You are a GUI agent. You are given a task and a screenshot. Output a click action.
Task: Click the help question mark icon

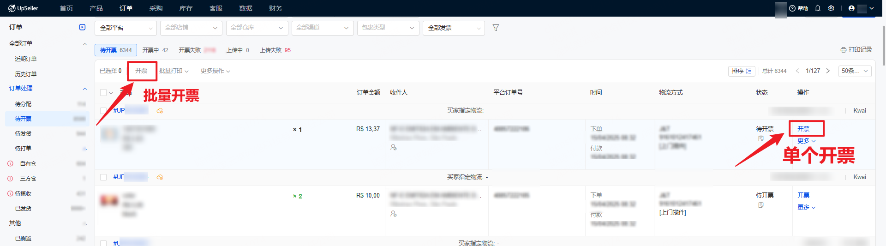pos(792,8)
